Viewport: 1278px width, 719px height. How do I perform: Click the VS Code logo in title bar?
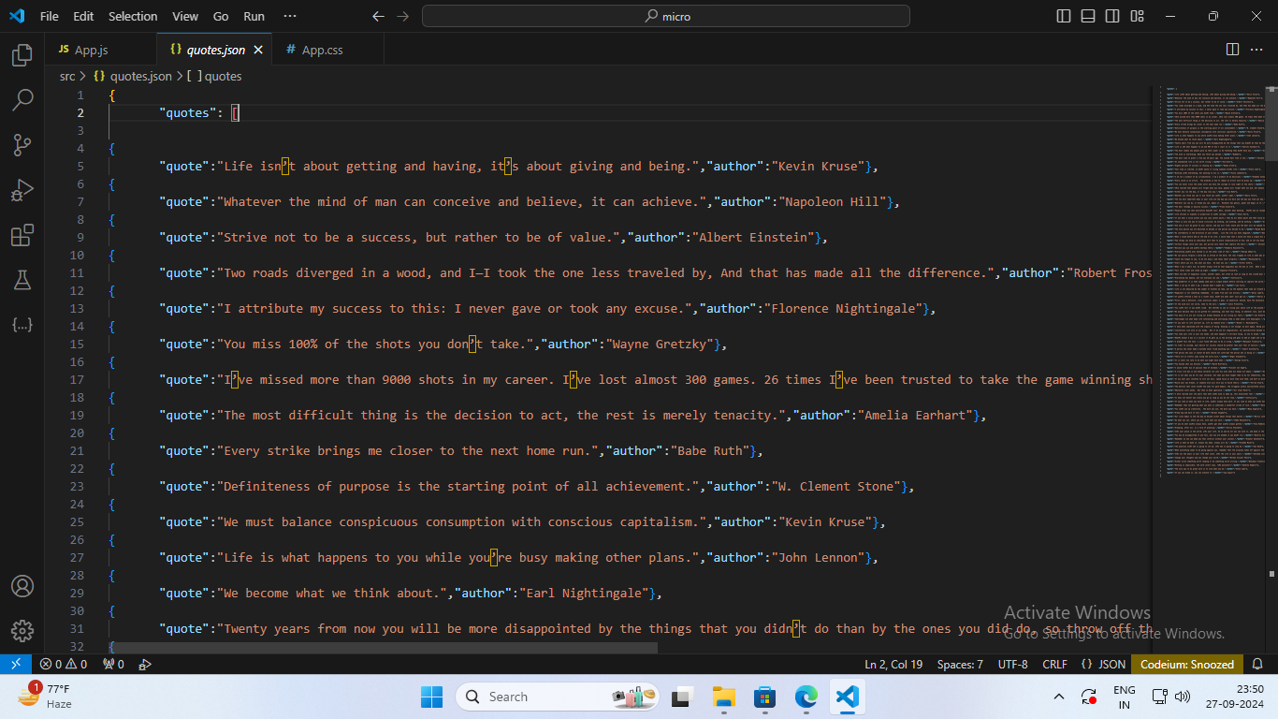click(16, 16)
